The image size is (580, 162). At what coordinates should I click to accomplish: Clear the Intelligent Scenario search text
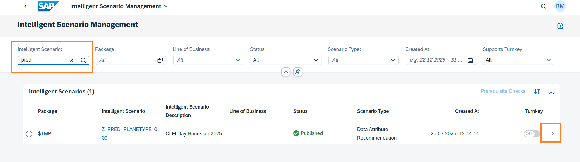click(72, 60)
